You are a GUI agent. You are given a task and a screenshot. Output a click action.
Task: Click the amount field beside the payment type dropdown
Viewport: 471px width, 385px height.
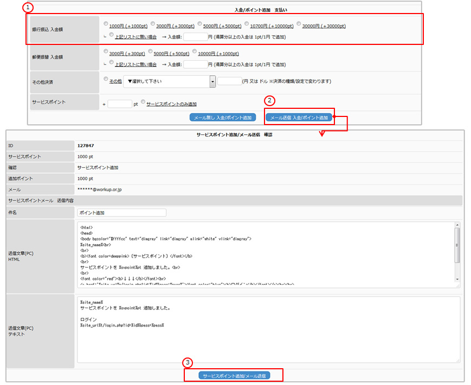[x=229, y=81]
